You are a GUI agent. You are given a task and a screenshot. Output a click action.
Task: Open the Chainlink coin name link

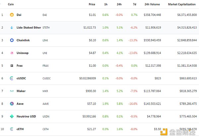(x=23, y=40)
